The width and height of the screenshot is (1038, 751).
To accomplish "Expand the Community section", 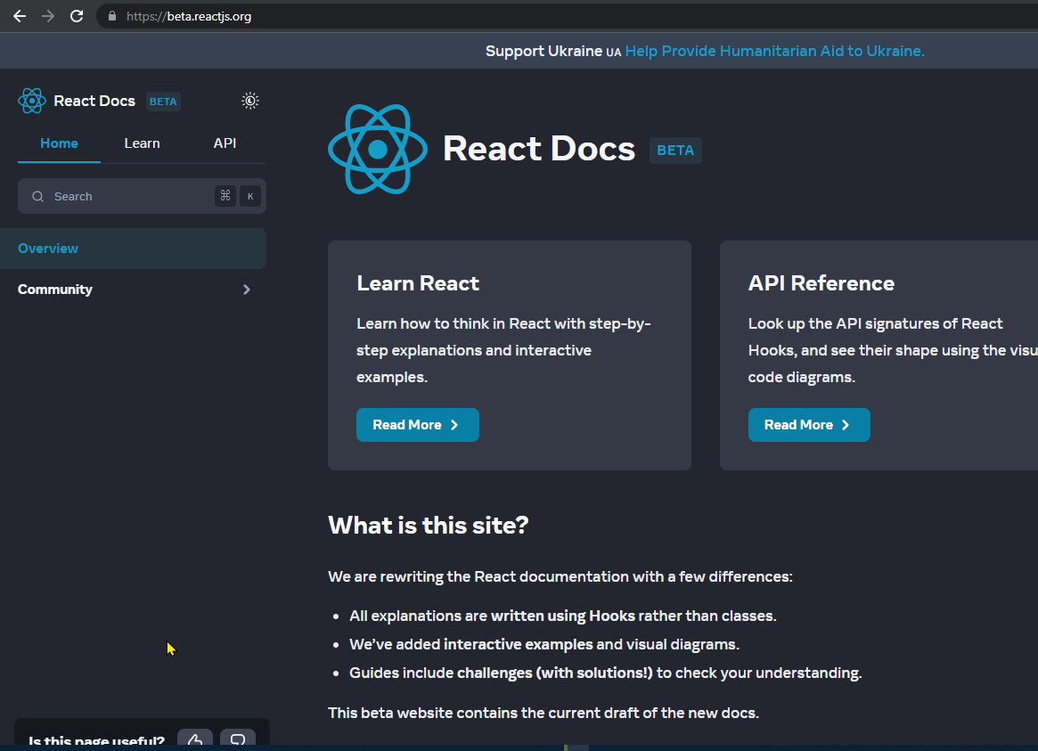I will [247, 289].
